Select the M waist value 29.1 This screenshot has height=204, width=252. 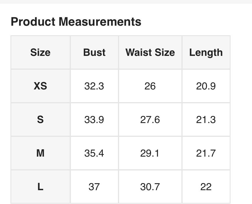click(x=150, y=153)
